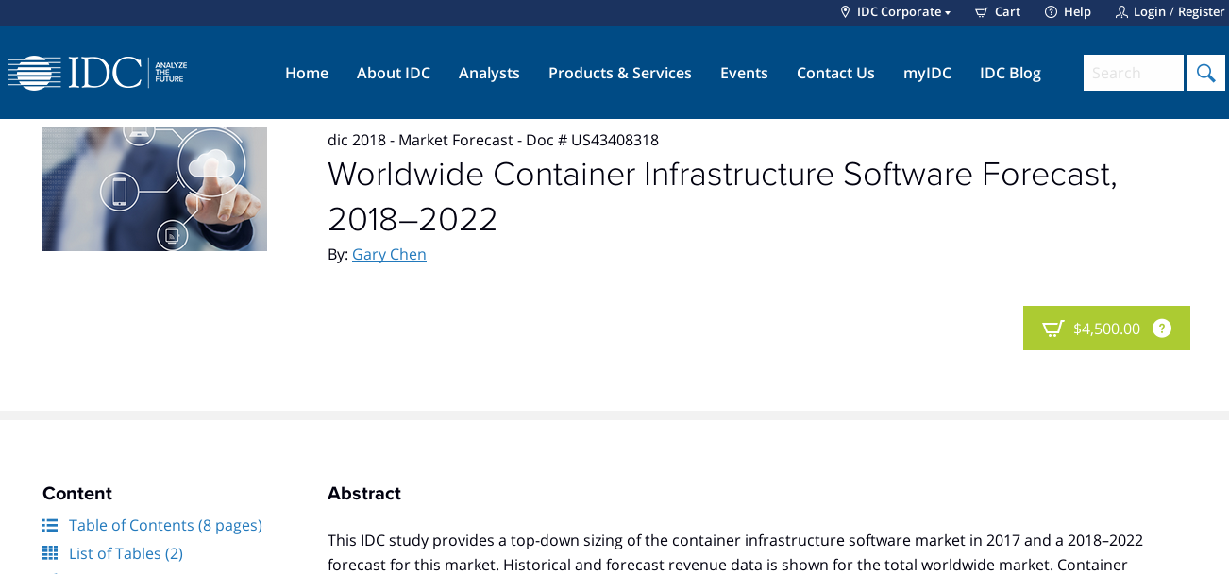Click the price info question mark icon
This screenshot has height=574, width=1229.
(1162, 329)
